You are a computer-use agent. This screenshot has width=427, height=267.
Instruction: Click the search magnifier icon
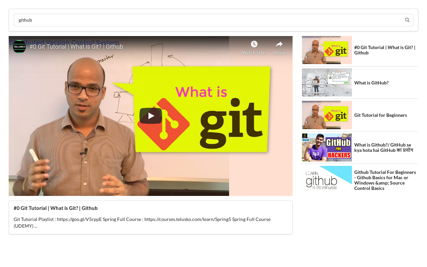pos(407,20)
